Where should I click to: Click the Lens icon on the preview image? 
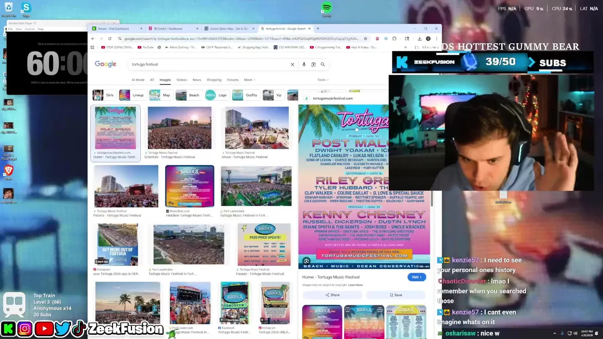[x=306, y=261]
